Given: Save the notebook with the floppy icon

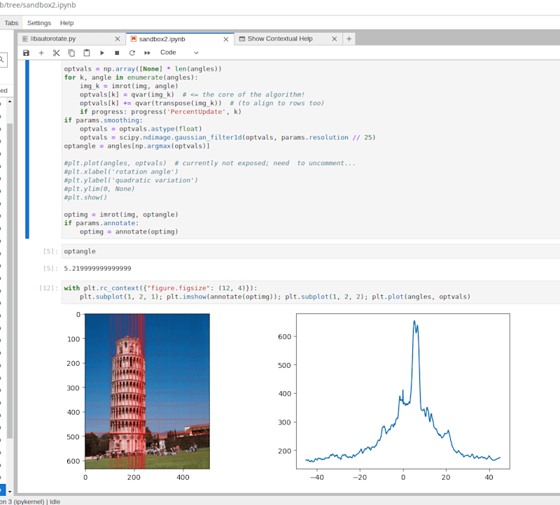Looking at the screenshot, I should (26, 53).
